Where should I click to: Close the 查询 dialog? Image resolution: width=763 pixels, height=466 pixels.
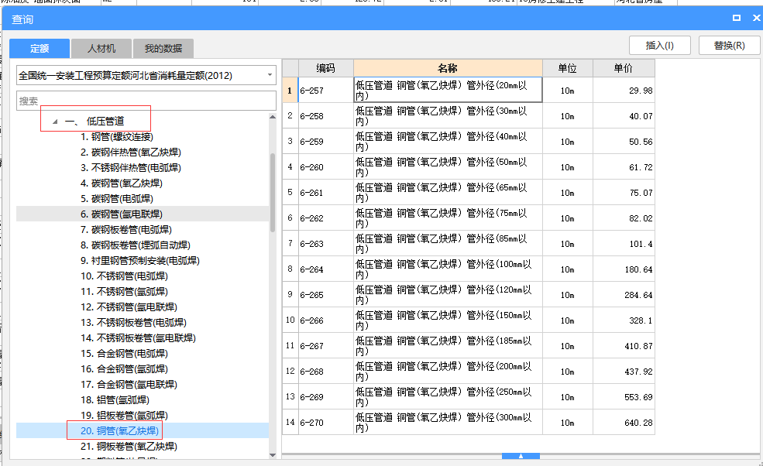[x=756, y=18]
